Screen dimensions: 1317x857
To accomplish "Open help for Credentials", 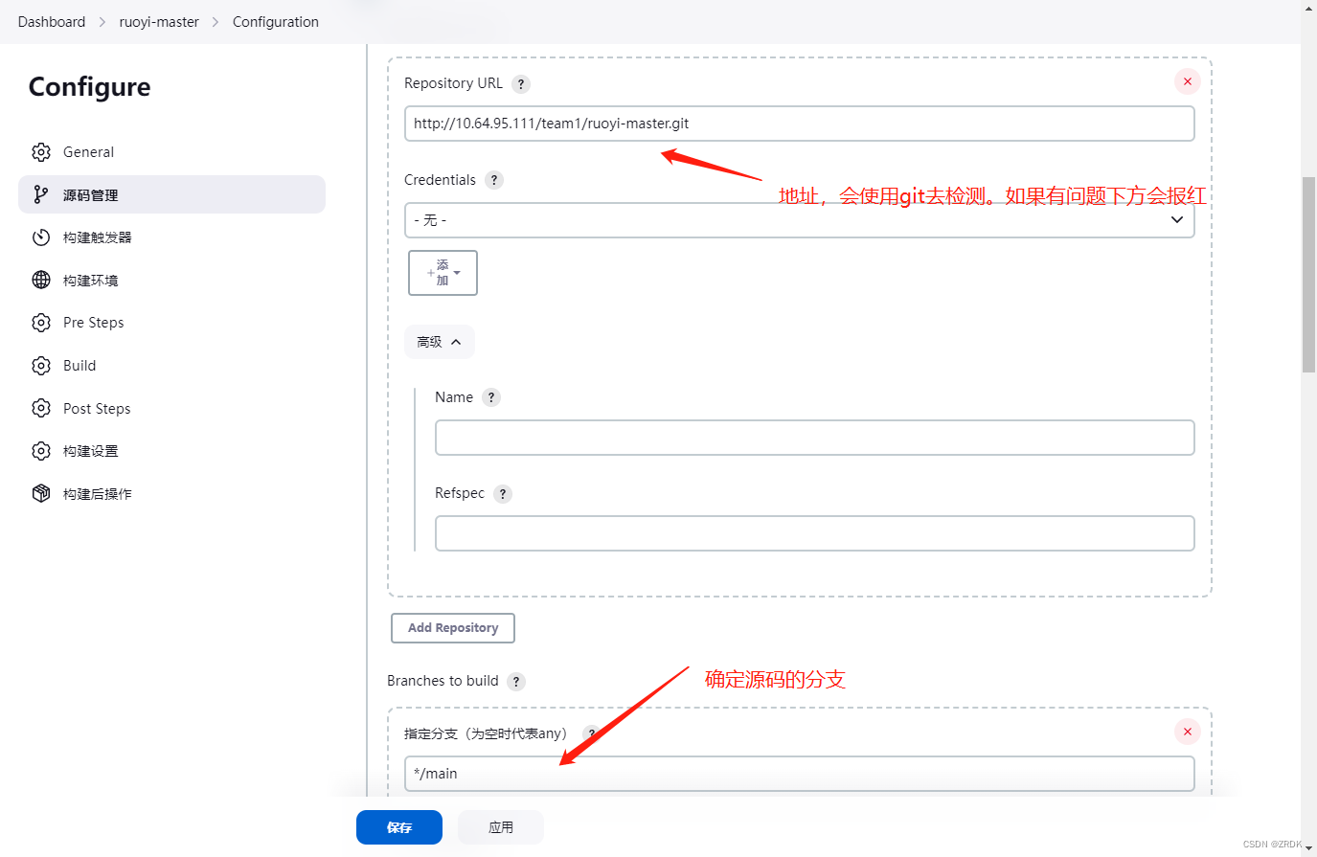I will point(494,180).
